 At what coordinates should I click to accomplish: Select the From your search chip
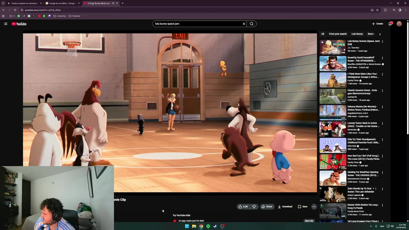click(338, 34)
